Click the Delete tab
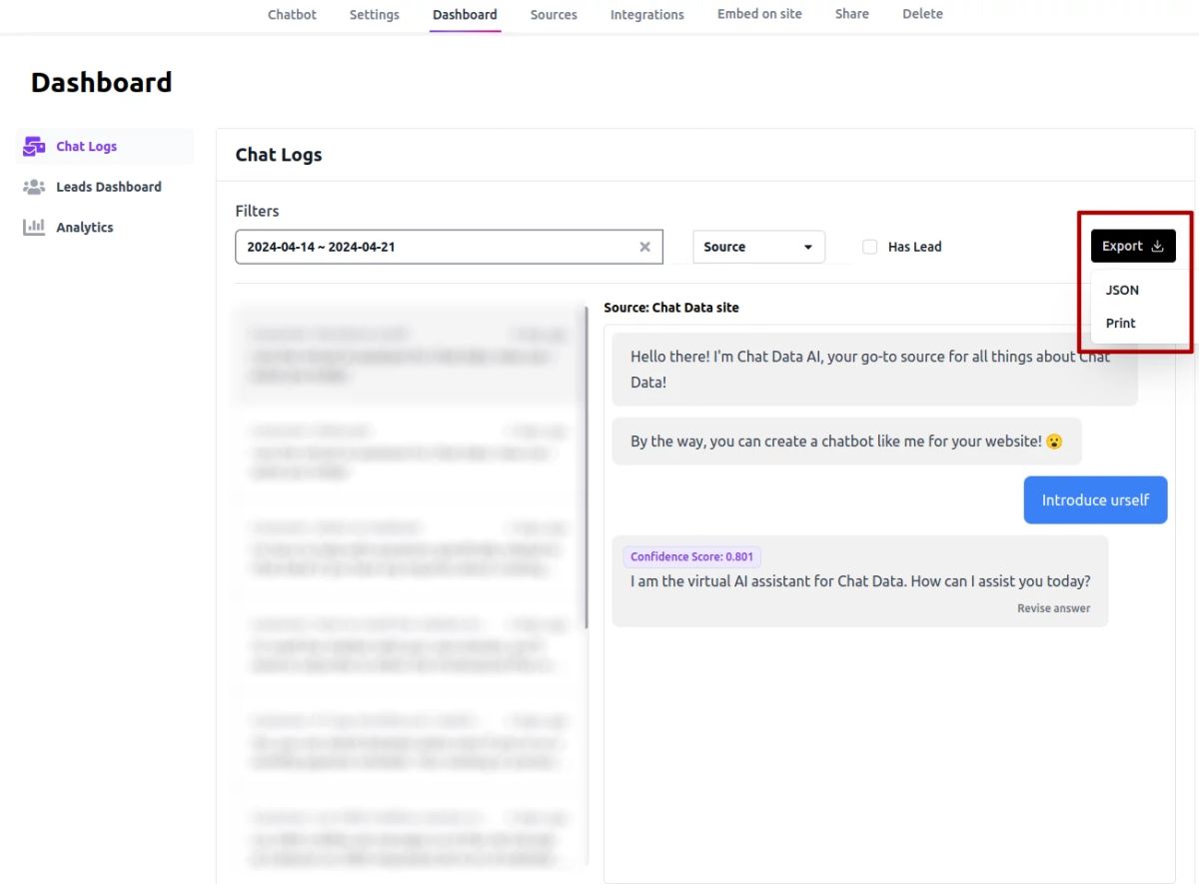This screenshot has width=1199, height=884. click(922, 14)
